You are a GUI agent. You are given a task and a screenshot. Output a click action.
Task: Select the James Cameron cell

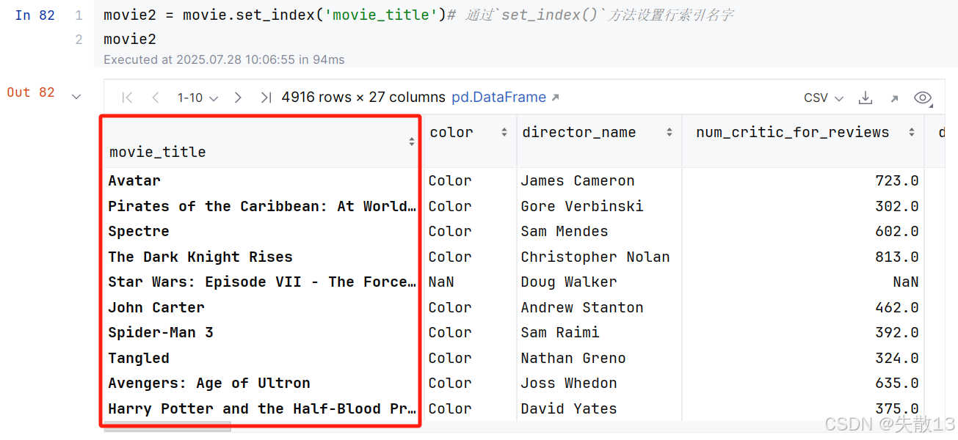(x=578, y=180)
